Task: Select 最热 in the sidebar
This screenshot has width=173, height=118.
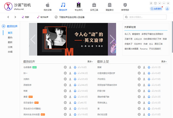Action: tap(10, 38)
